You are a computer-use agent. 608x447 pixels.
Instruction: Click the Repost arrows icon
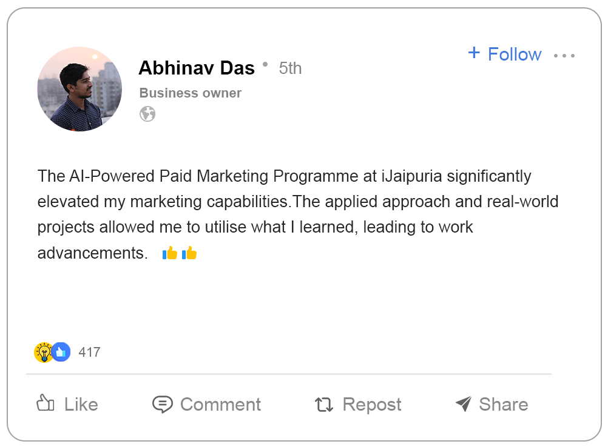[324, 405]
